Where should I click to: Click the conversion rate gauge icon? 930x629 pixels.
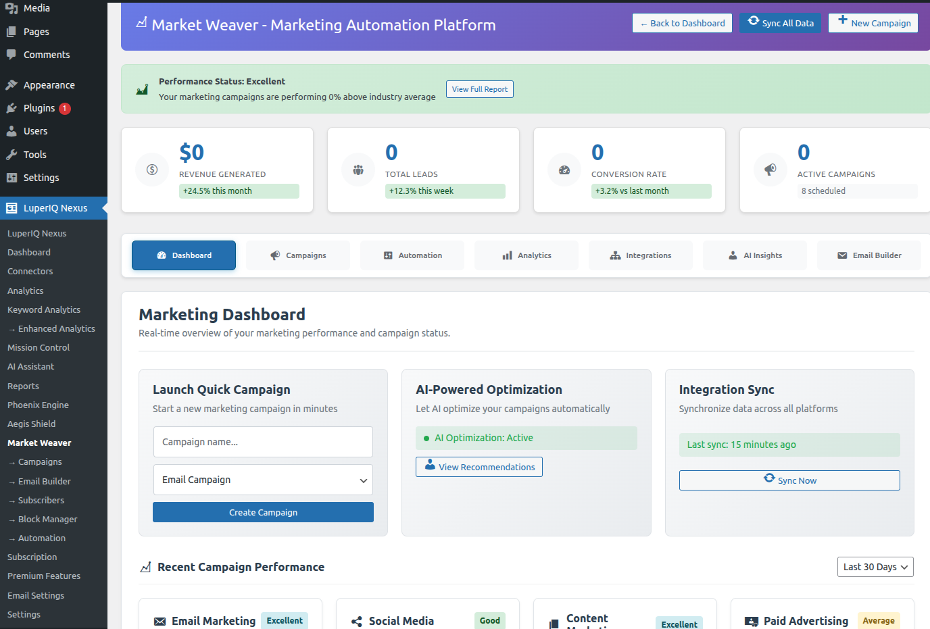(564, 170)
